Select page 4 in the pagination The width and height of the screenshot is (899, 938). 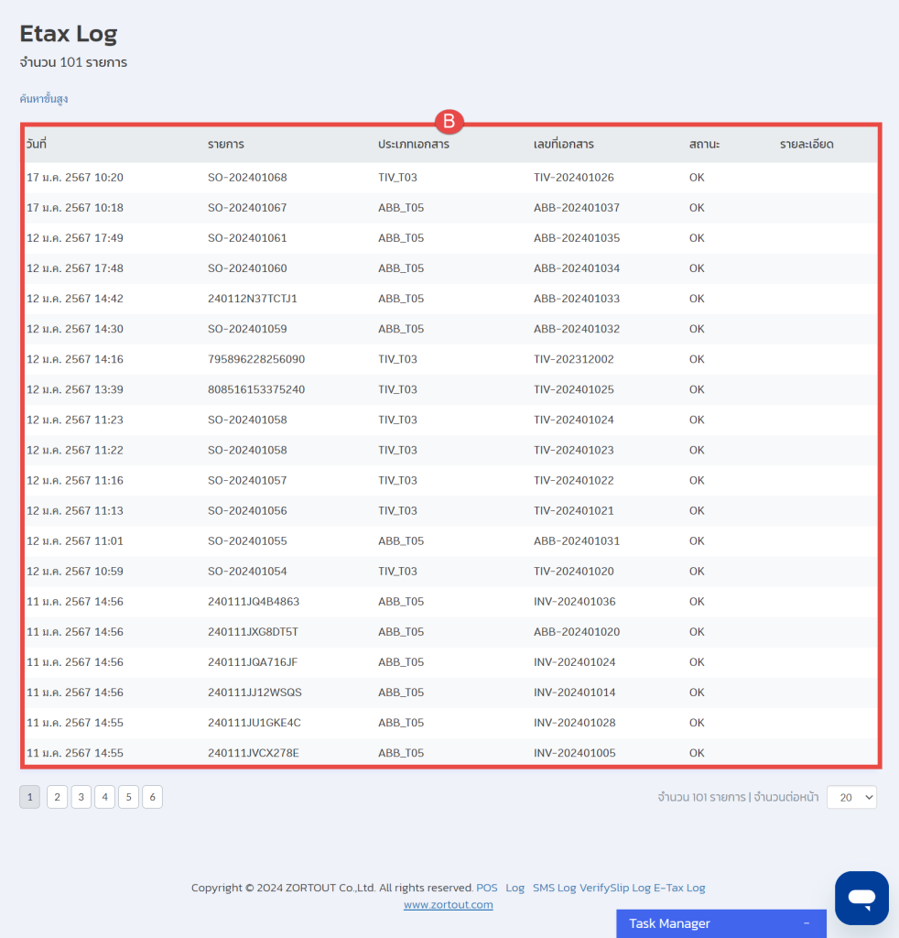tap(104, 797)
